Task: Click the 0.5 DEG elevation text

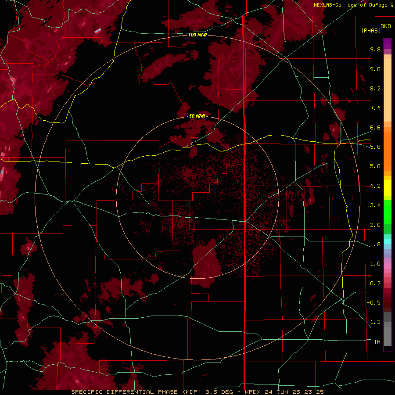Action: (x=219, y=392)
